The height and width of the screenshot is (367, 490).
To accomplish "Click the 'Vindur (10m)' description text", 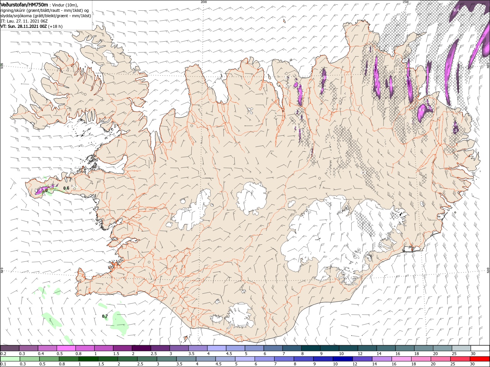I will pyautogui.click(x=65, y=5).
